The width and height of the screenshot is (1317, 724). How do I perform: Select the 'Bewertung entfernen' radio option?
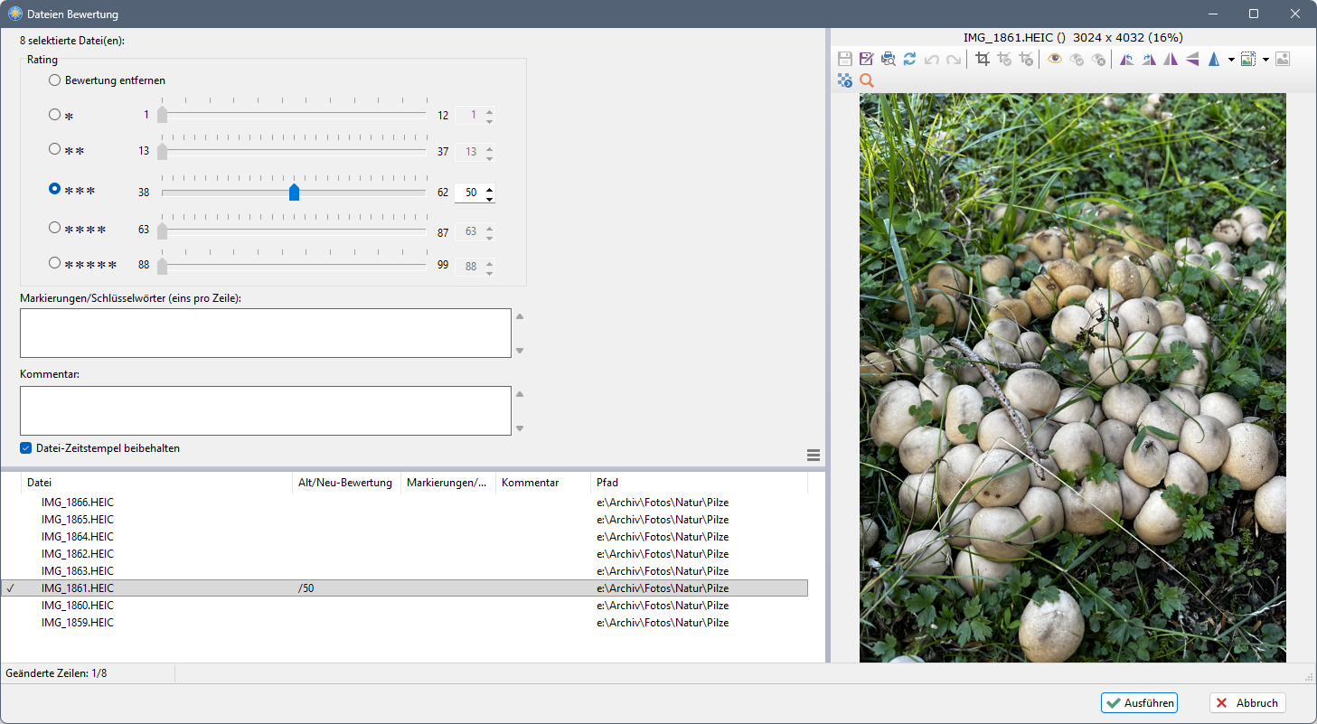point(55,80)
